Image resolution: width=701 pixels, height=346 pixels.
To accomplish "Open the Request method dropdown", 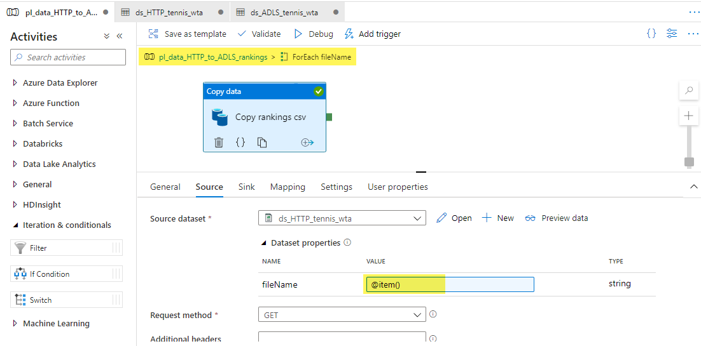I will click(418, 315).
